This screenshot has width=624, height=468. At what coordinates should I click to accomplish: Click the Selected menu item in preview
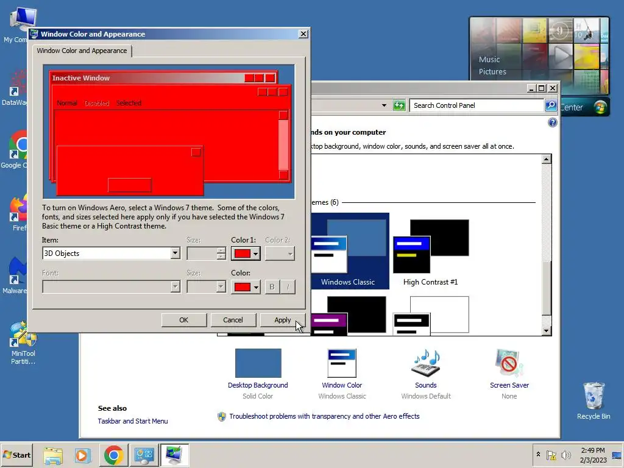129,103
